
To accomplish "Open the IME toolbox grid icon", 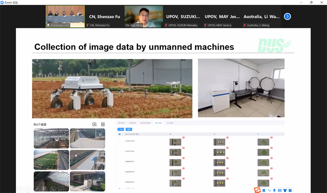I will tap(290, 190).
